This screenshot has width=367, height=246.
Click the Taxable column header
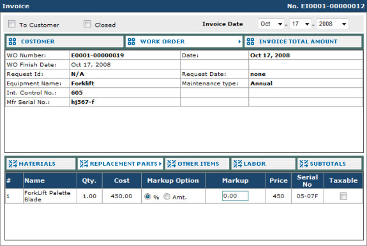point(343,180)
